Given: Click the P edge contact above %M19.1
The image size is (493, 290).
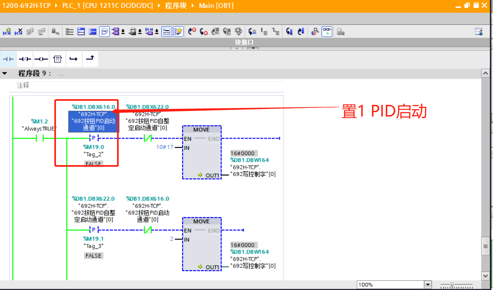Looking at the screenshot, I should click(x=94, y=230).
